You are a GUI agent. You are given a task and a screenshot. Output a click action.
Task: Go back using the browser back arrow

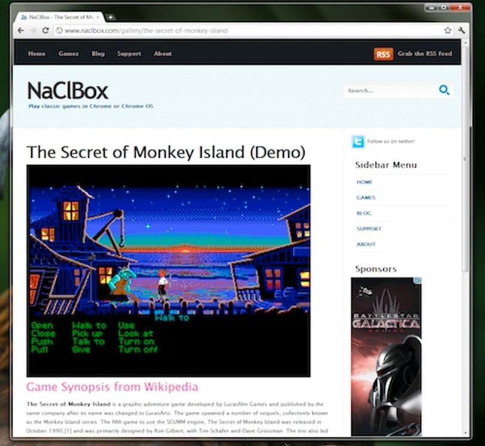point(21,31)
